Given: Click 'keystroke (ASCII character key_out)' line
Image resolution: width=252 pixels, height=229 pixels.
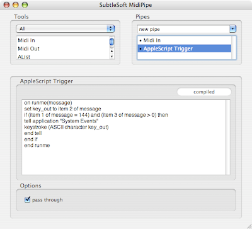Looking at the screenshot, I should (x=66, y=127).
